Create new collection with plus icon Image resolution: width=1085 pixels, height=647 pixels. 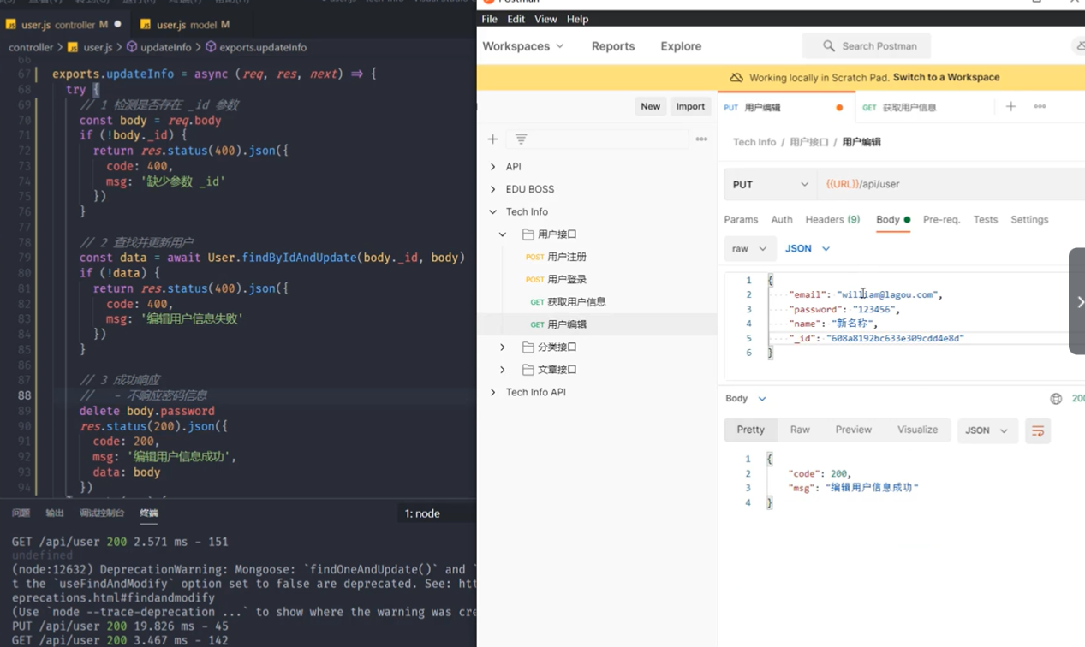[x=492, y=139]
